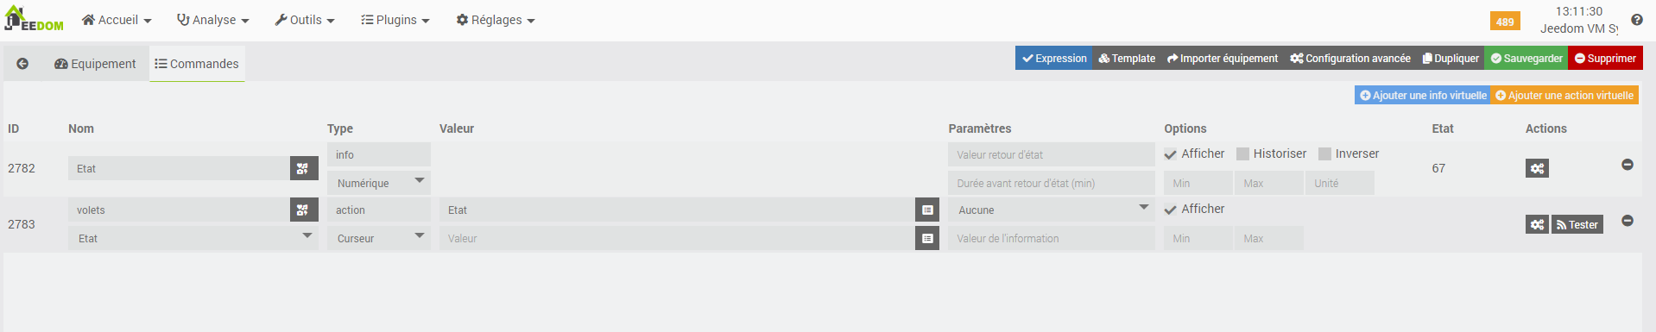The image size is (1656, 332).
Task: Open icon picker for volets command
Action: point(303,210)
